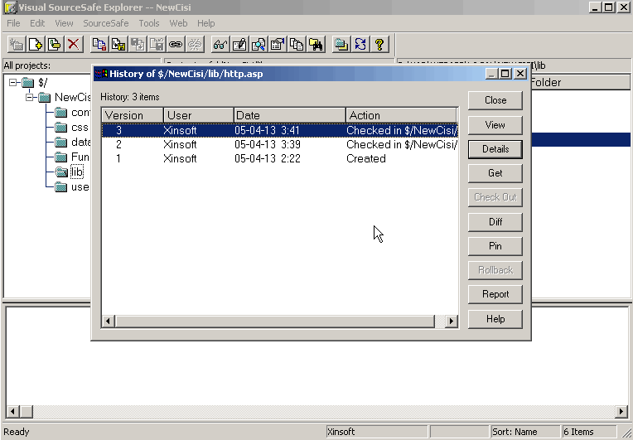Click the Get button
This screenshot has height=440, width=633.
[x=495, y=173]
